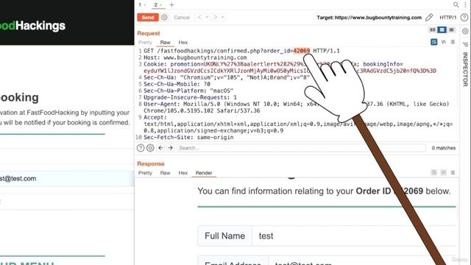Select the response Pretty tab
The height and width of the screenshot is (265, 471).
[x=145, y=173]
